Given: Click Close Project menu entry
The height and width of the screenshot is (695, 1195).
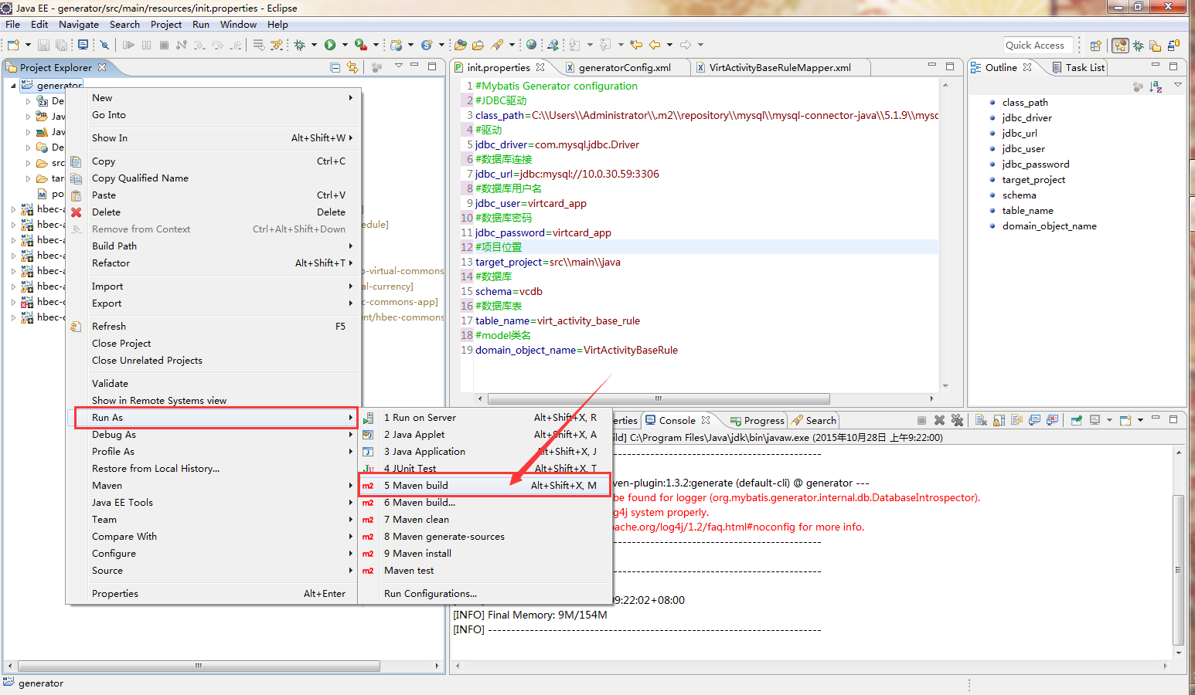Looking at the screenshot, I should [x=213, y=344].
